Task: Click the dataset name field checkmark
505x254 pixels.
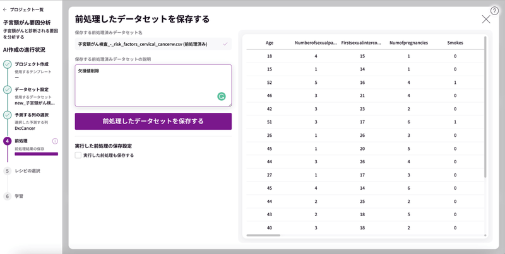Action: tap(225, 44)
